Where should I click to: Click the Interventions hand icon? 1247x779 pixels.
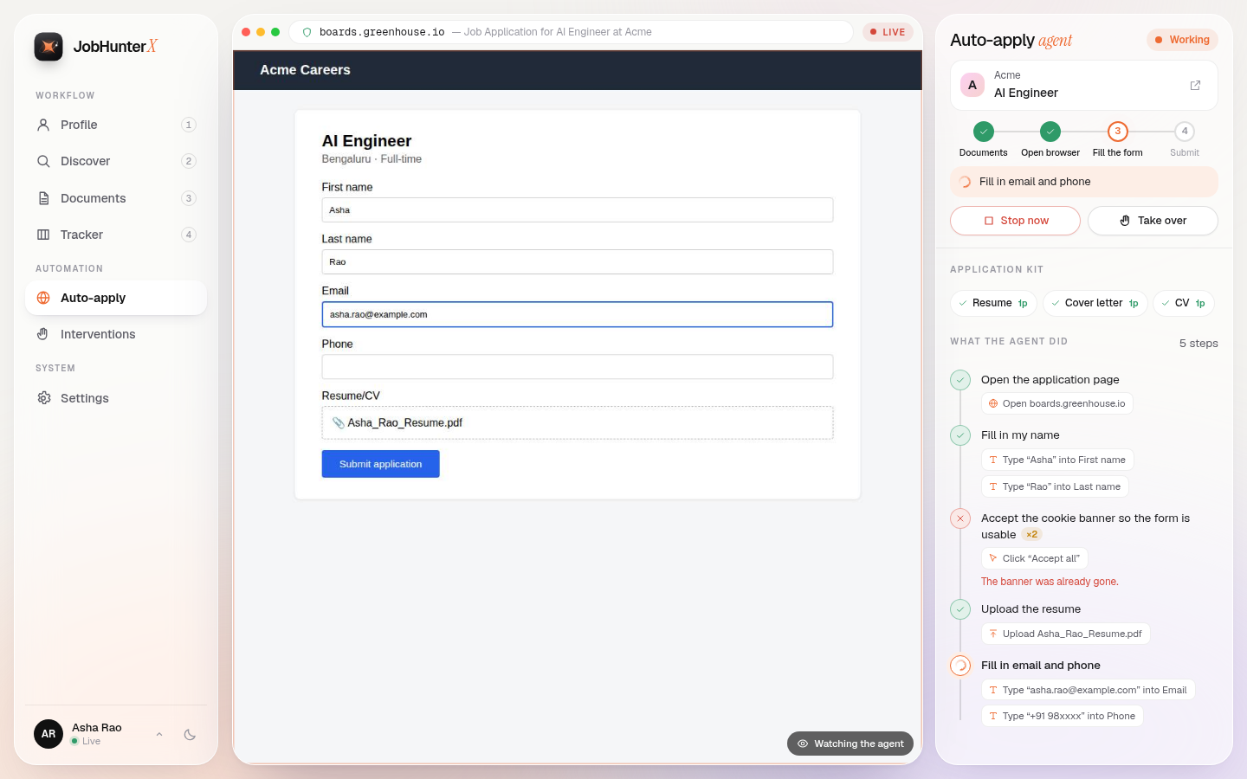click(x=43, y=334)
